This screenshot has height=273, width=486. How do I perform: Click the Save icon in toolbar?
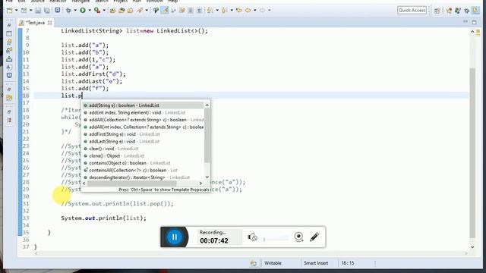click(x=38, y=10)
